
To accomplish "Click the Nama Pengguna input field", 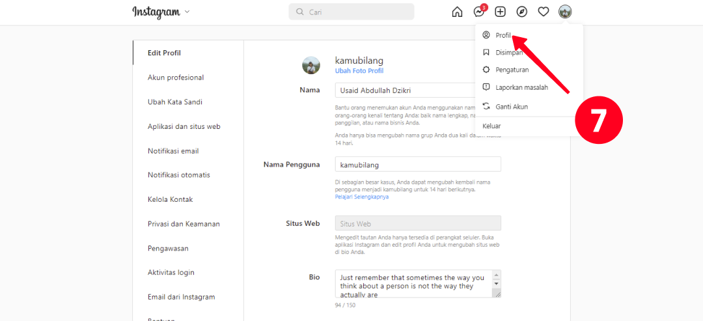I will [x=418, y=164].
